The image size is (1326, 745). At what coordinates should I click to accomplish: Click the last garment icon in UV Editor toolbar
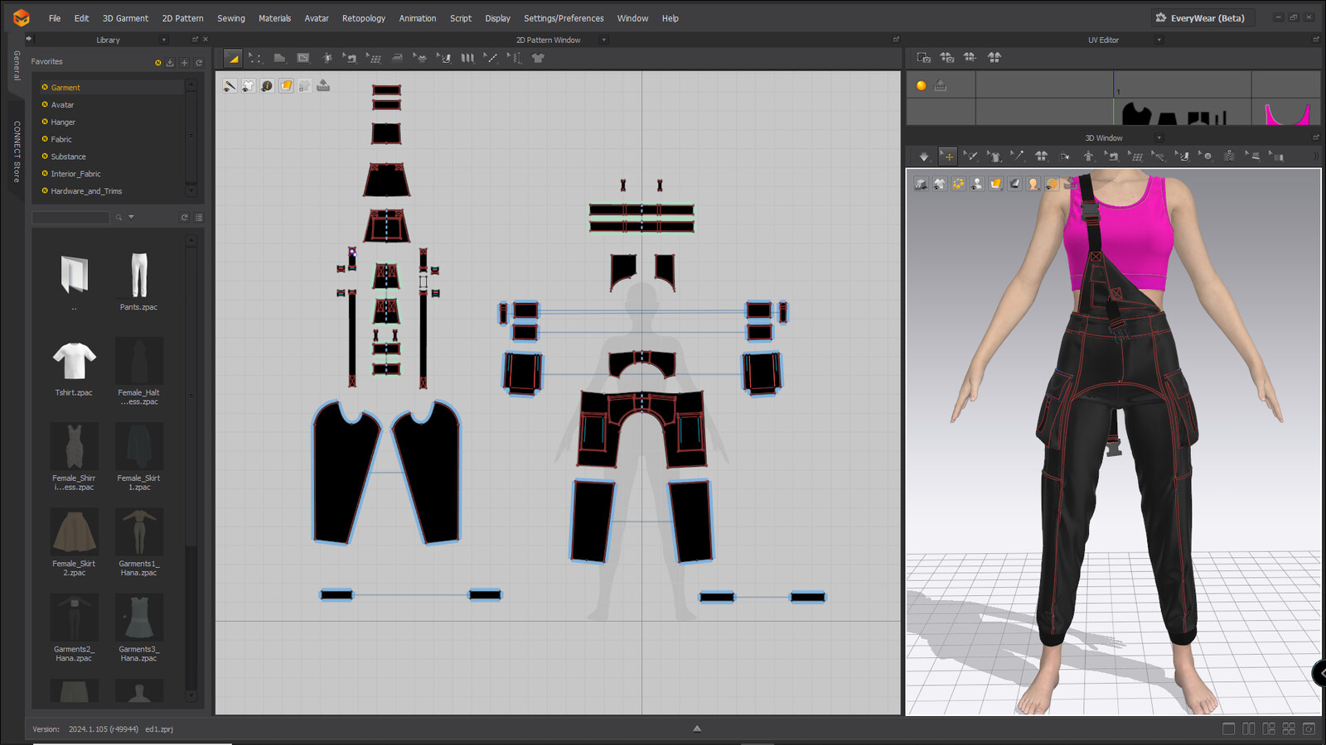[994, 57]
